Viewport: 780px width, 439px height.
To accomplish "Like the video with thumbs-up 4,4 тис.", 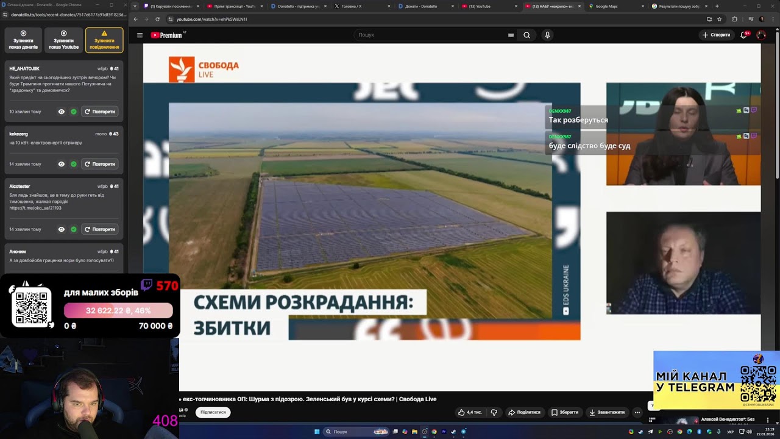I will coord(470,412).
